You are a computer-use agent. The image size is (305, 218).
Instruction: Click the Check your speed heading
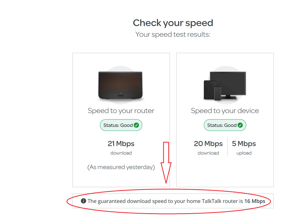click(x=173, y=23)
